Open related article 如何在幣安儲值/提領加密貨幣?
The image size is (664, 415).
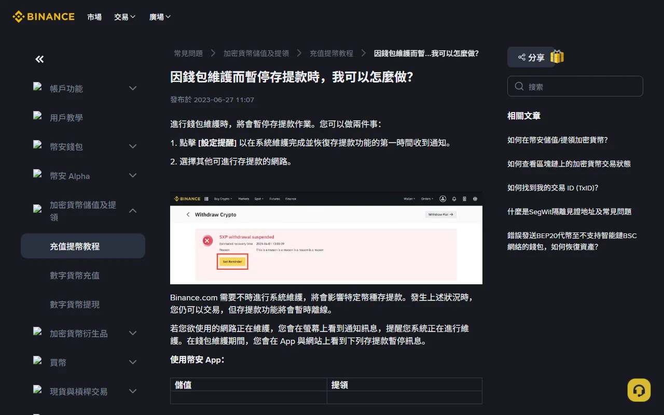(x=558, y=140)
